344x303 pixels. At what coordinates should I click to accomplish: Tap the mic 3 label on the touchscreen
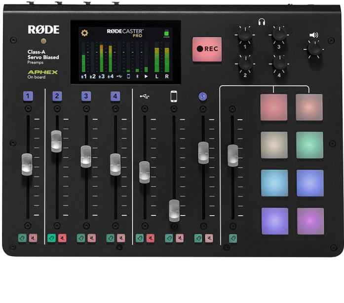(x=102, y=76)
